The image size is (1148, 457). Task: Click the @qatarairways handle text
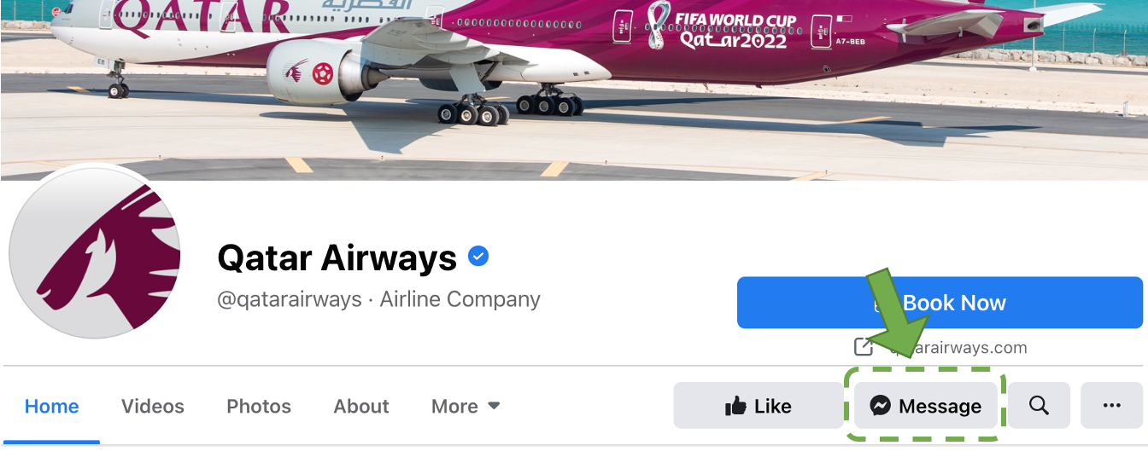click(290, 300)
